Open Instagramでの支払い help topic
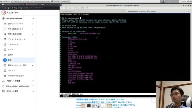 coord(16,76)
